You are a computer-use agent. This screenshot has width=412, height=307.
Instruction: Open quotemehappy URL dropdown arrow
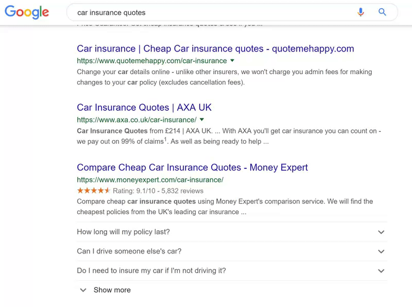232,61
